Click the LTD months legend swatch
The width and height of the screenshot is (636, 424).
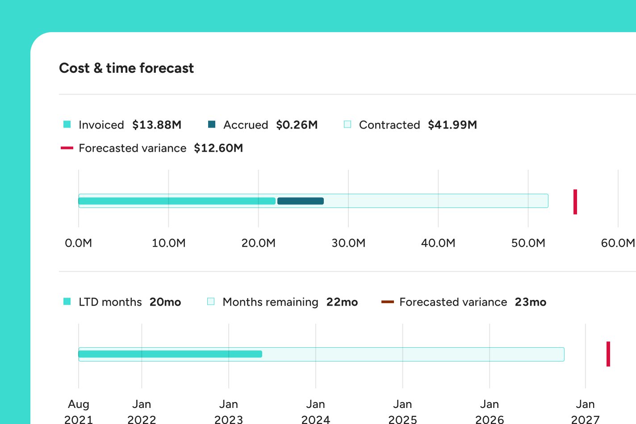tap(67, 302)
